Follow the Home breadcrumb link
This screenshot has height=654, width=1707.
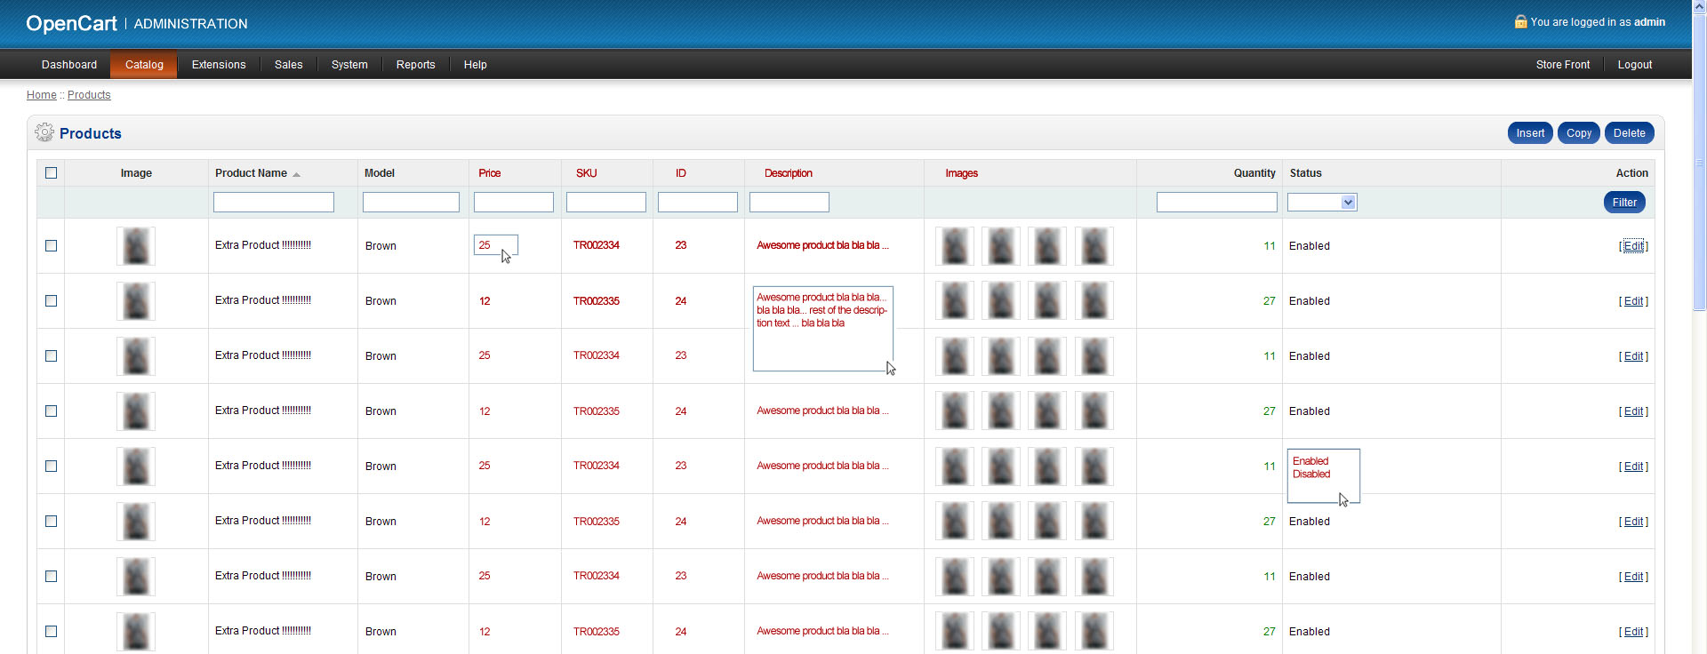point(42,95)
